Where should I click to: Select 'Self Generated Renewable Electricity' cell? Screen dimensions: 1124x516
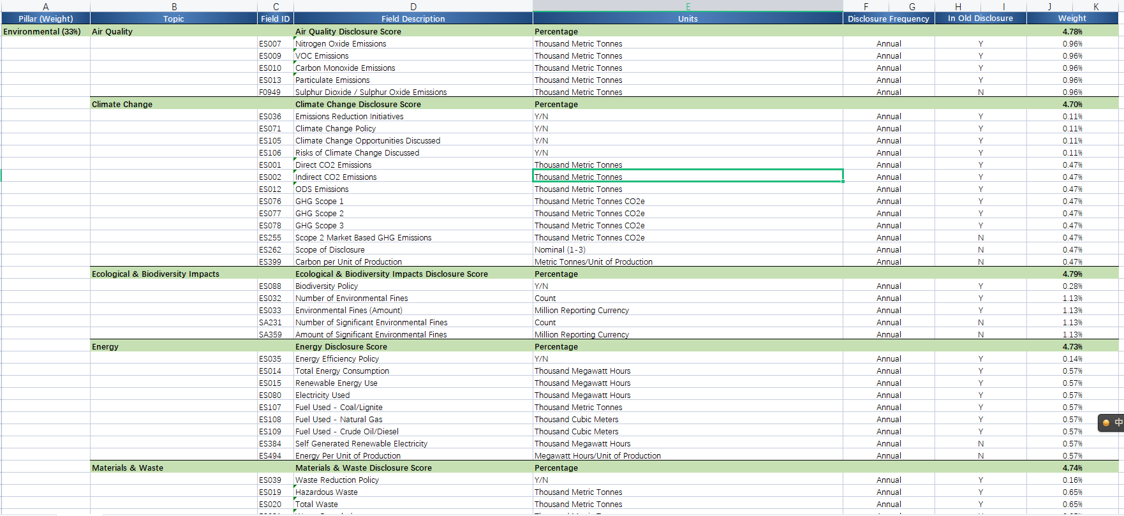413,443
